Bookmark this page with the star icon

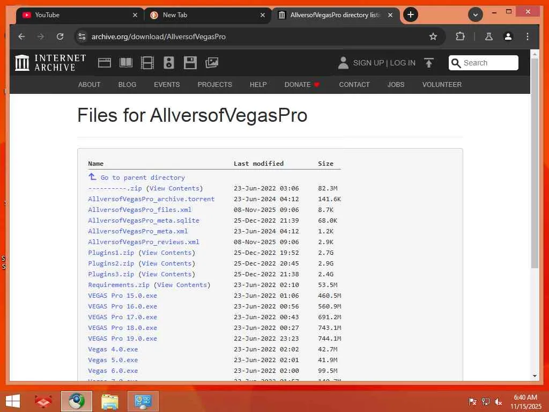pos(433,36)
